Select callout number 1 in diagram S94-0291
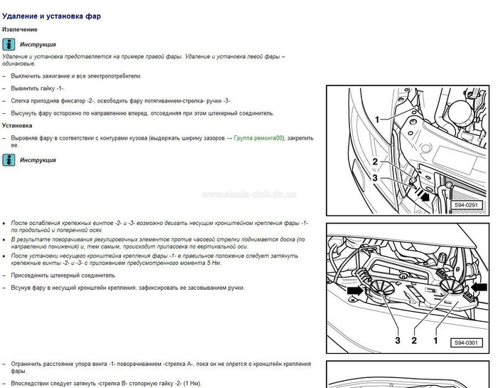 click(x=377, y=120)
